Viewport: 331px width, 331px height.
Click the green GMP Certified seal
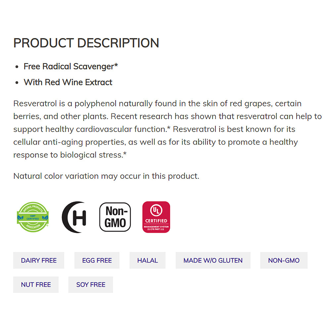click(x=33, y=217)
